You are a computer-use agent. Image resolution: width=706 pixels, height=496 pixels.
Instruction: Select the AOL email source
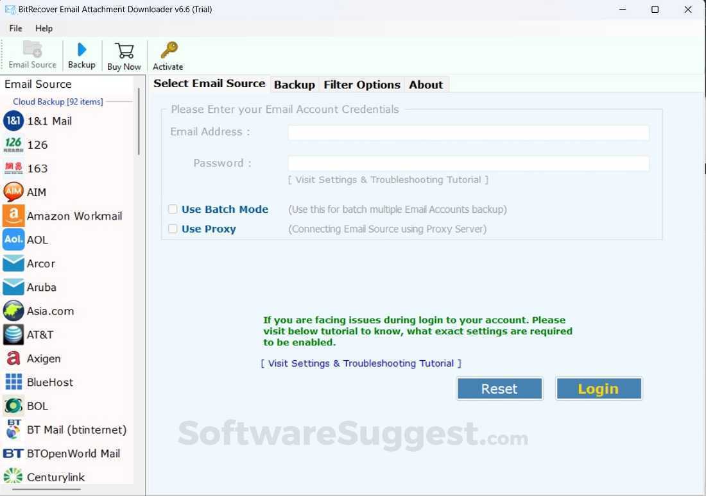(37, 240)
